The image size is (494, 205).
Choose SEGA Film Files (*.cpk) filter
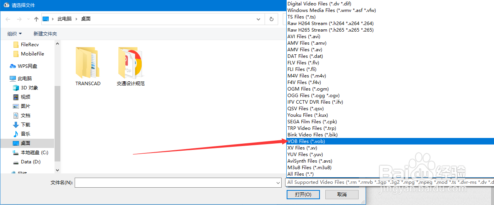[390, 121]
